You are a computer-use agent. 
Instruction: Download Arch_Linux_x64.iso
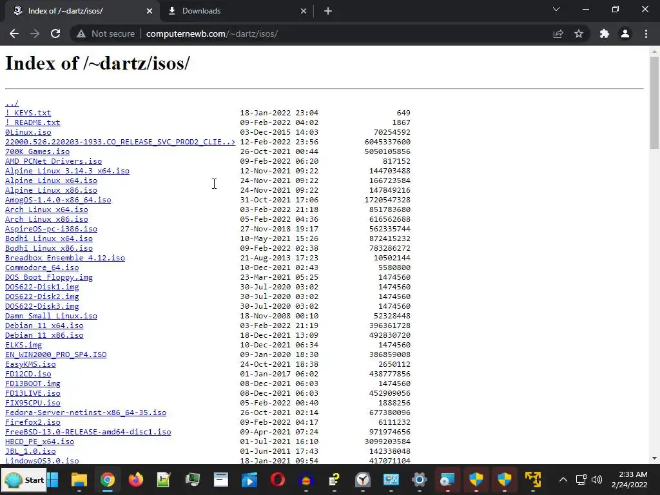pos(46,209)
